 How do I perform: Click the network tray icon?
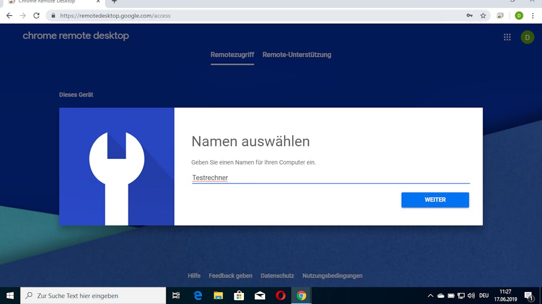(x=461, y=296)
